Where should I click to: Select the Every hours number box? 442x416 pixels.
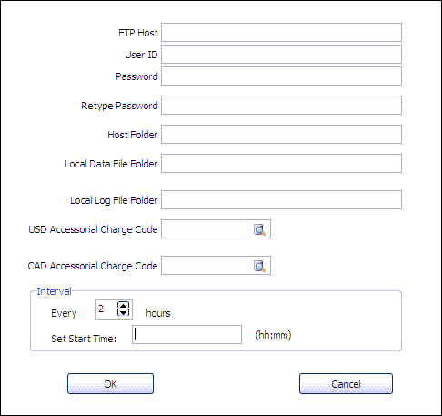coord(106,309)
